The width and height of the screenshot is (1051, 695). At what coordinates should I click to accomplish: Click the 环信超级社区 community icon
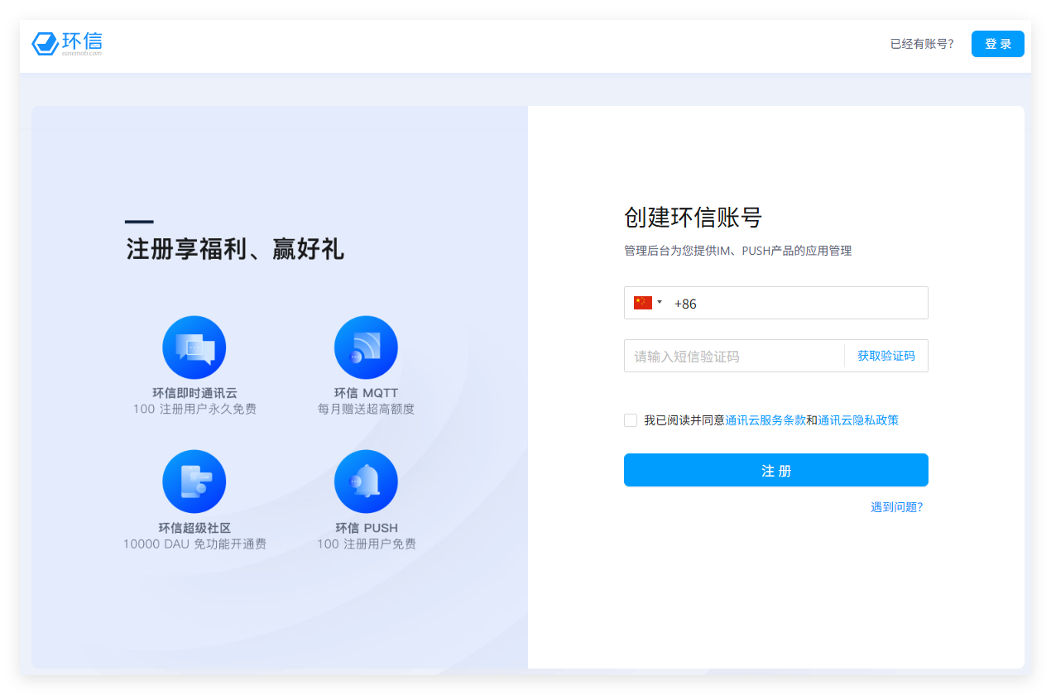pos(194,482)
